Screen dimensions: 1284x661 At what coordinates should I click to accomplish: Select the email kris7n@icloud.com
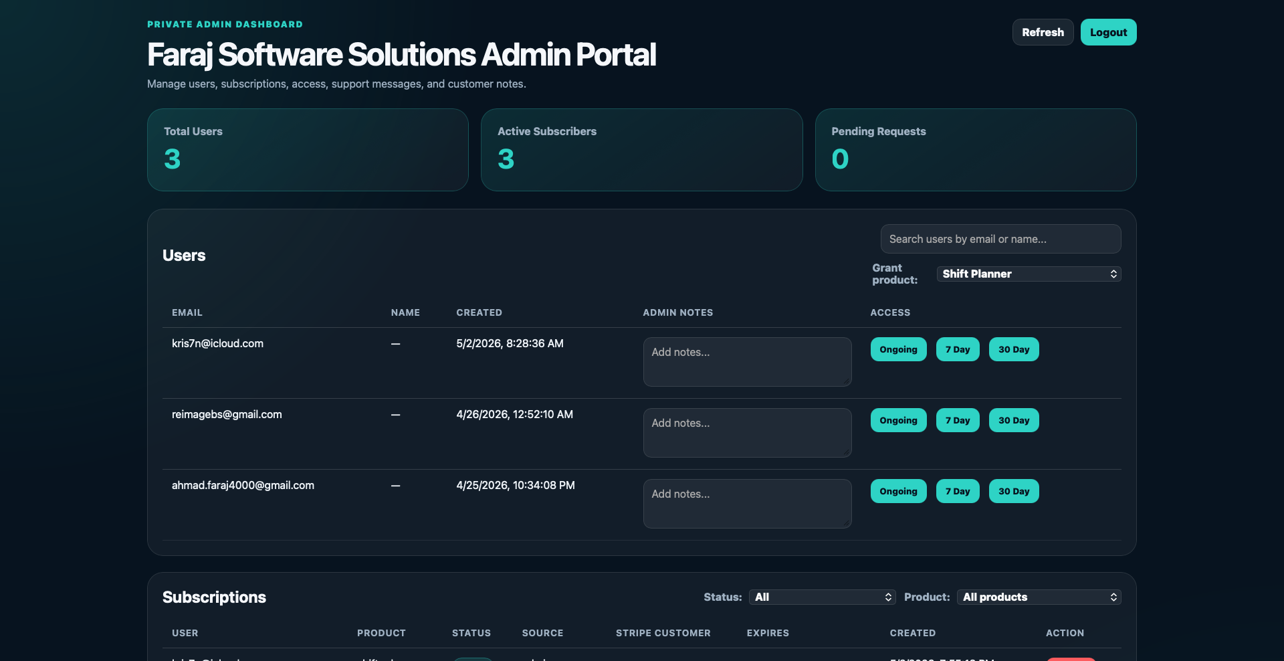tap(217, 343)
